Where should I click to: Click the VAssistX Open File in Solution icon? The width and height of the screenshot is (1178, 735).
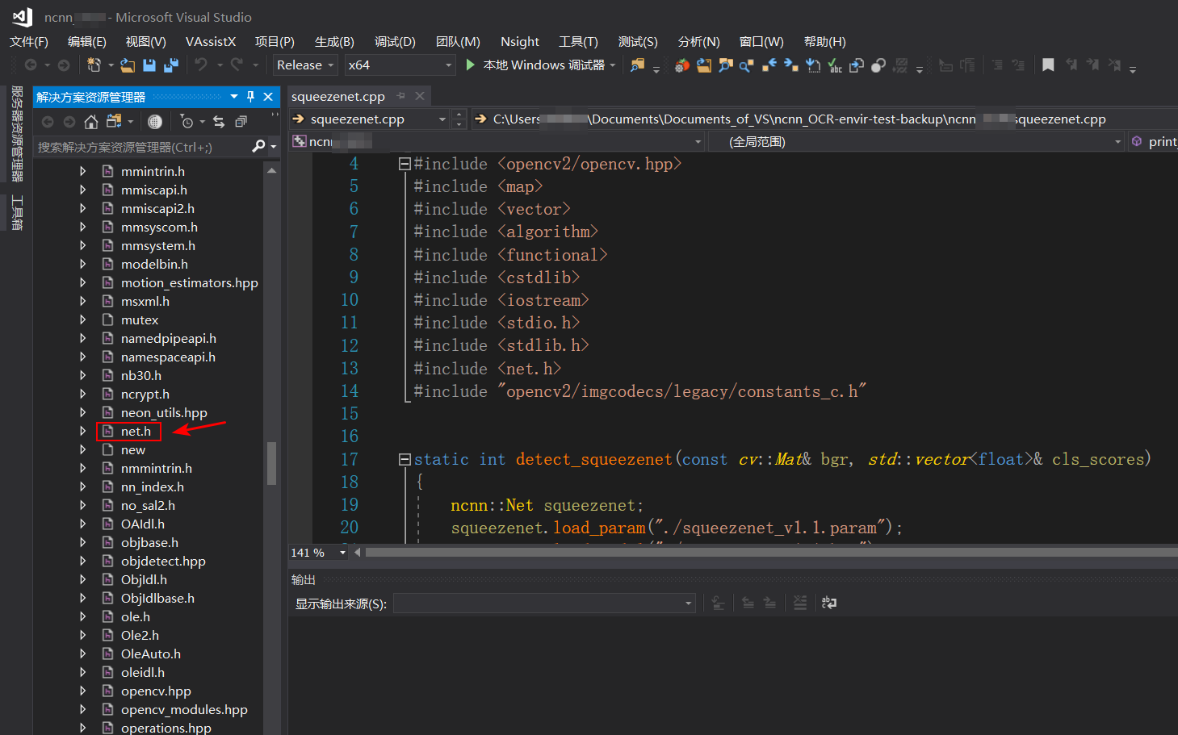(704, 65)
